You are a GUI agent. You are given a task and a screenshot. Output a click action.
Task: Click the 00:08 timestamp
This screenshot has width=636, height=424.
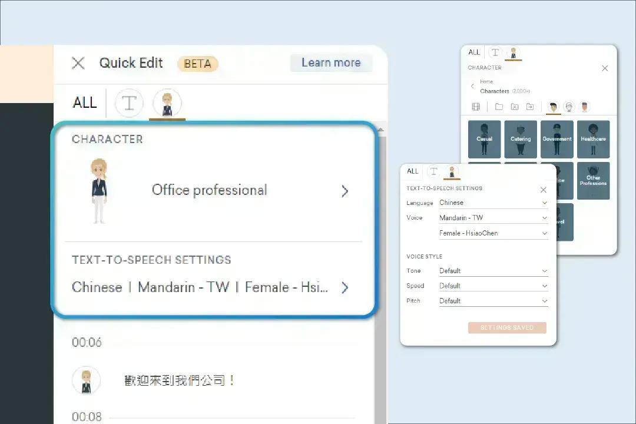(87, 417)
